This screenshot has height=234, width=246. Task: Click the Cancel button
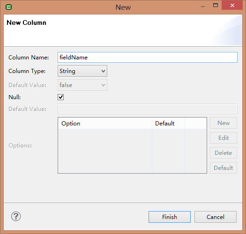coord(216,217)
